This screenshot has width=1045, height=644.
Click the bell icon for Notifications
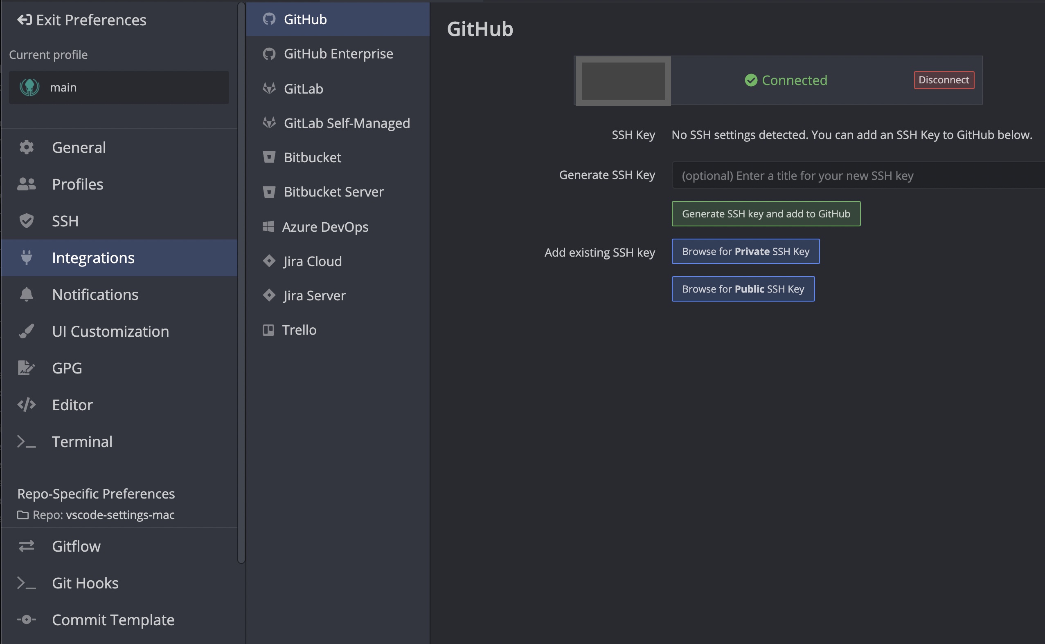click(x=27, y=294)
